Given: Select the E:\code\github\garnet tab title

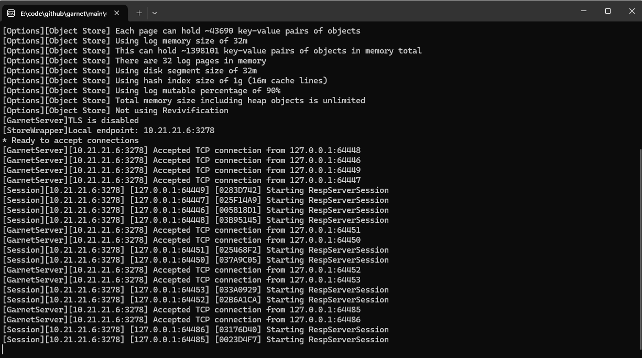Looking at the screenshot, I should [63, 13].
